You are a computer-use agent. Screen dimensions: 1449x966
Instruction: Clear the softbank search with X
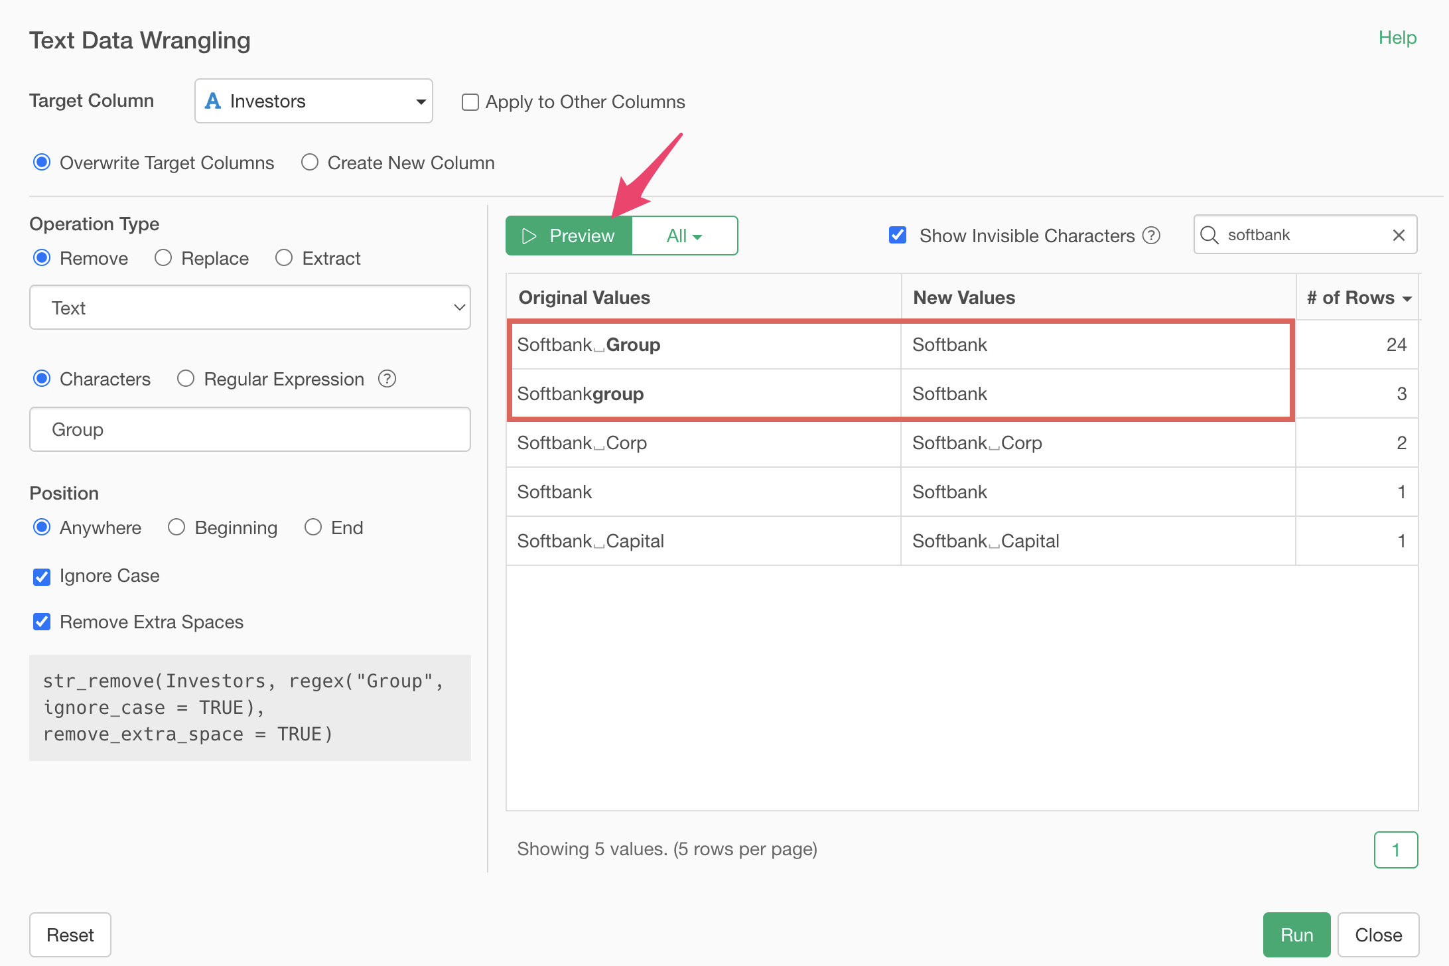click(x=1399, y=235)
